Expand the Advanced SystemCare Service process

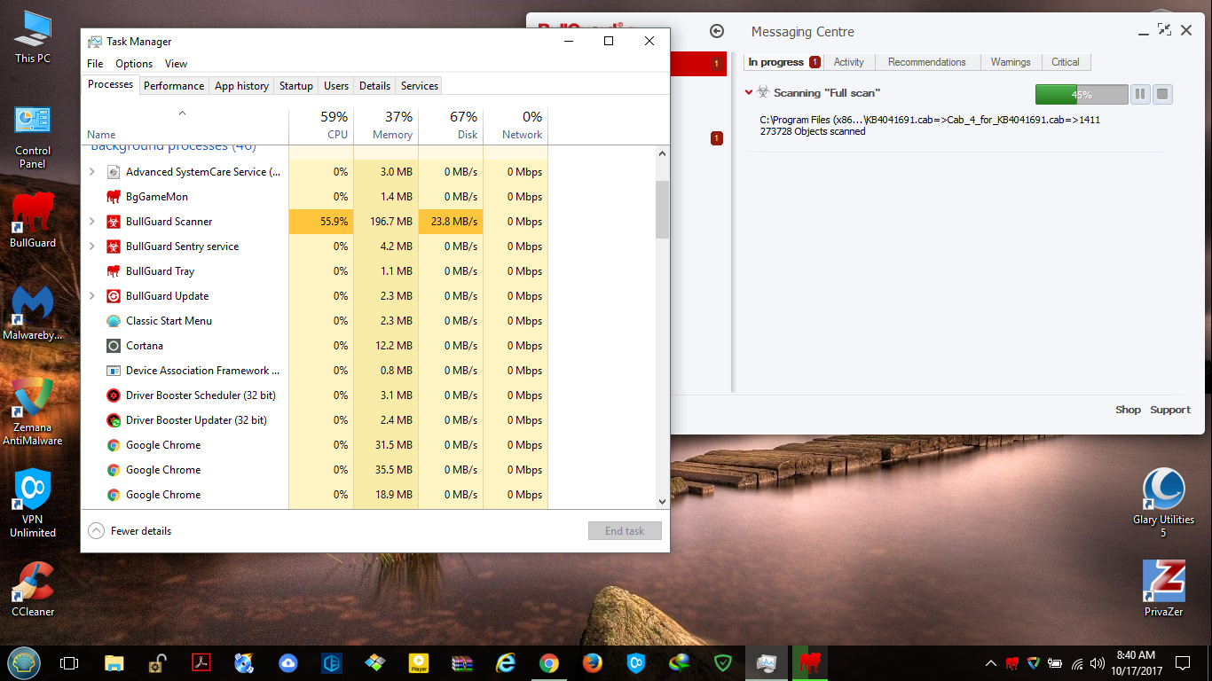tap(92, 172)
